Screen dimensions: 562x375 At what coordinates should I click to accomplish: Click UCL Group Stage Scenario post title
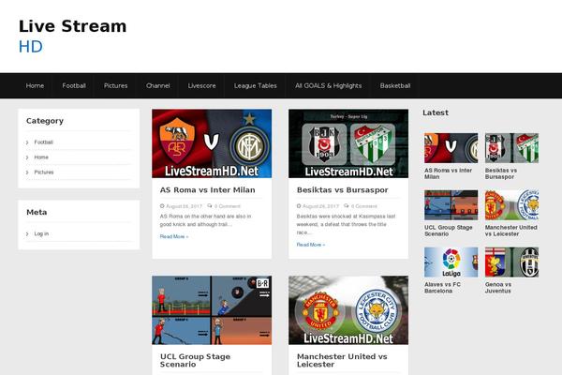tap(195, 360)
